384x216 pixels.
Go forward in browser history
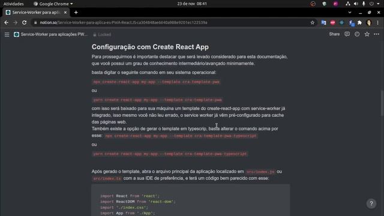[15, 23]
